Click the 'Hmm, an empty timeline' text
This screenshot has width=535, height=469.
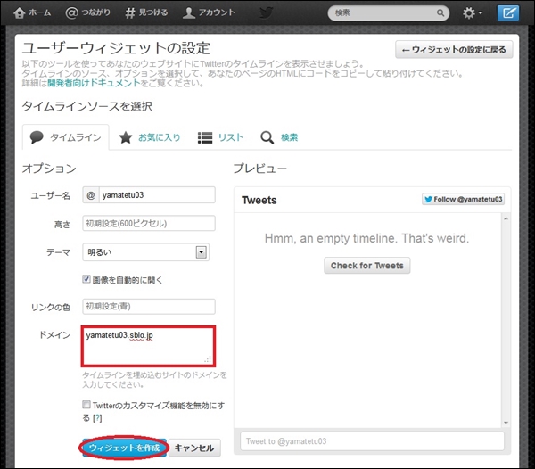pyautogui.click(x=366, y=238)
